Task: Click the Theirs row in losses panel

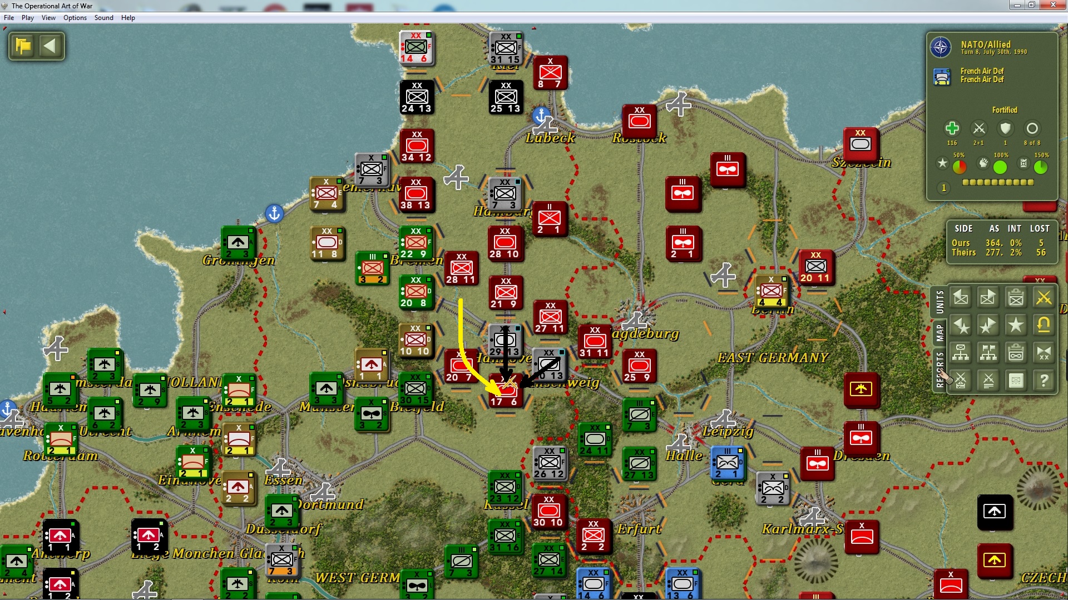Action: (999, 252)
